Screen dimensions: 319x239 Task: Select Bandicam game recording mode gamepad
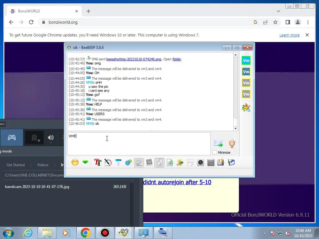pyautogui.click(x=12, y=138)
